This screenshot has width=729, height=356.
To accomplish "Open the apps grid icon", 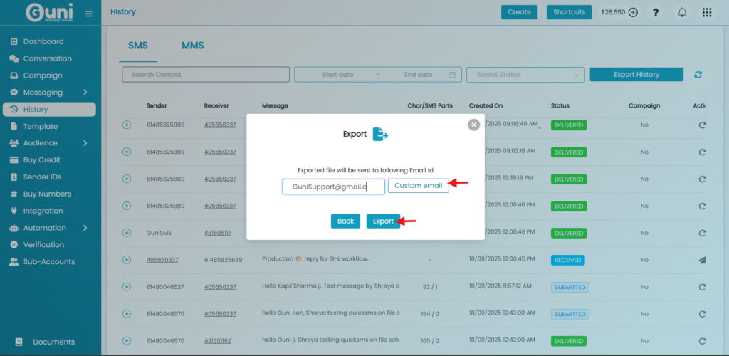I will (706, 12).
